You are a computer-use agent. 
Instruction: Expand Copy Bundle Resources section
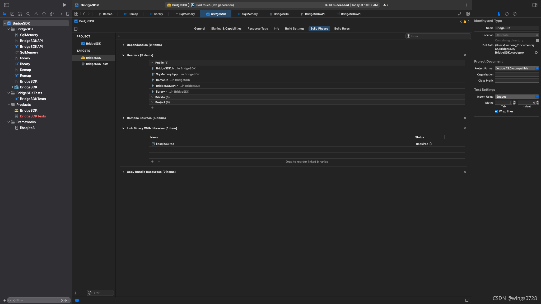coord(123,172)
